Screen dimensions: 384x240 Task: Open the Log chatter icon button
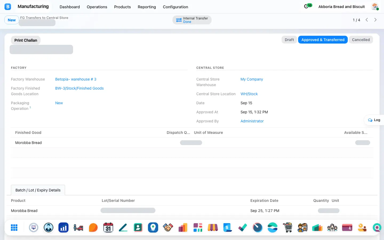(374, 120)
